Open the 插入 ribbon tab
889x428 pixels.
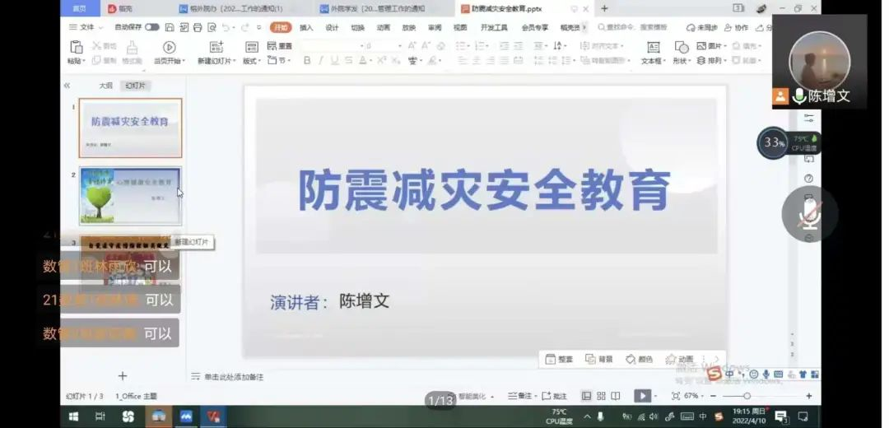(306, 27)
